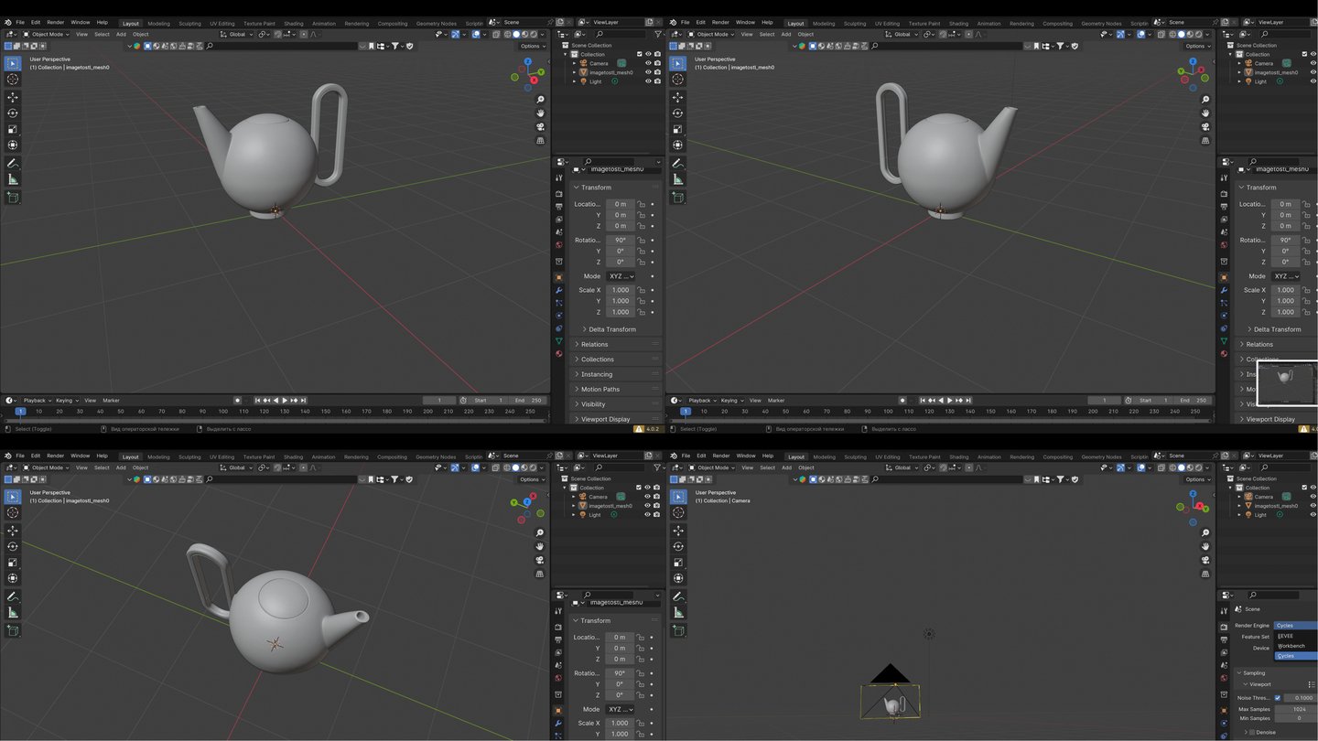Open rotation Mode XYZ dropdown in top-left properties
1318x741 pixels.
tap(621, 276)
